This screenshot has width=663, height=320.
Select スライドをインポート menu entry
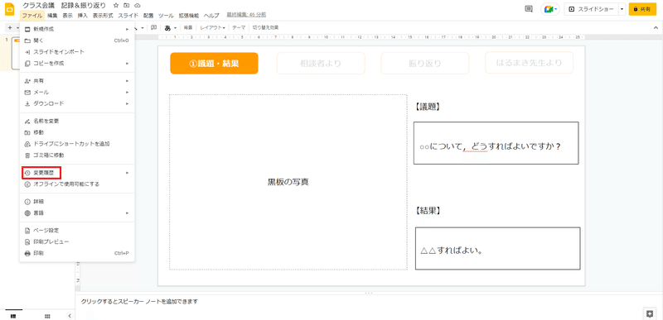click(77, 52)
